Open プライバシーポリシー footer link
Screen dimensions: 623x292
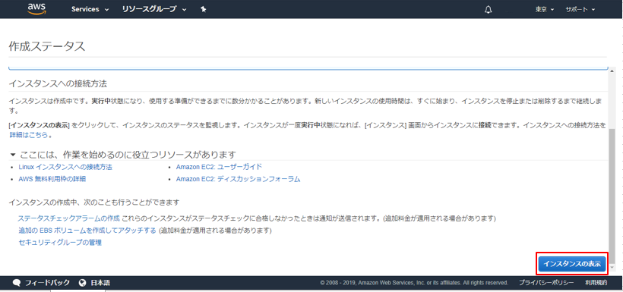(x=546, y=283)
